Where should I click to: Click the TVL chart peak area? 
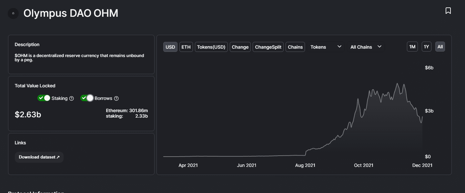pos(398,84)
